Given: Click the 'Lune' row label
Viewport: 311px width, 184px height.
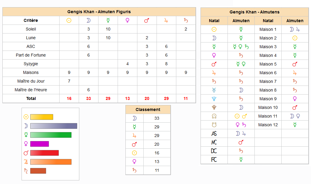Looking at the screenshot, I should [31, 38].
